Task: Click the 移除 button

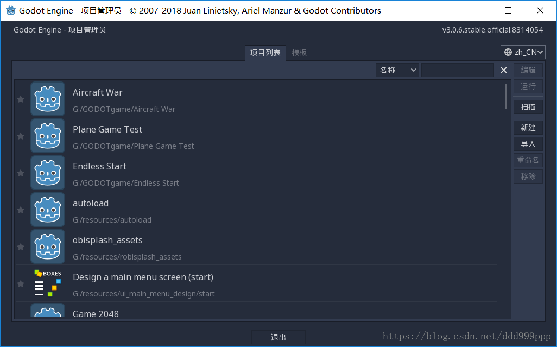Action: 528,176
